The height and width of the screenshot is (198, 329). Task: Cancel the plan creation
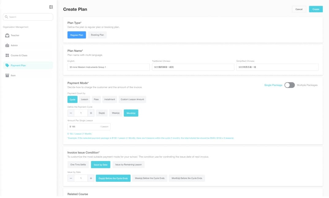[x=299, y=9]
